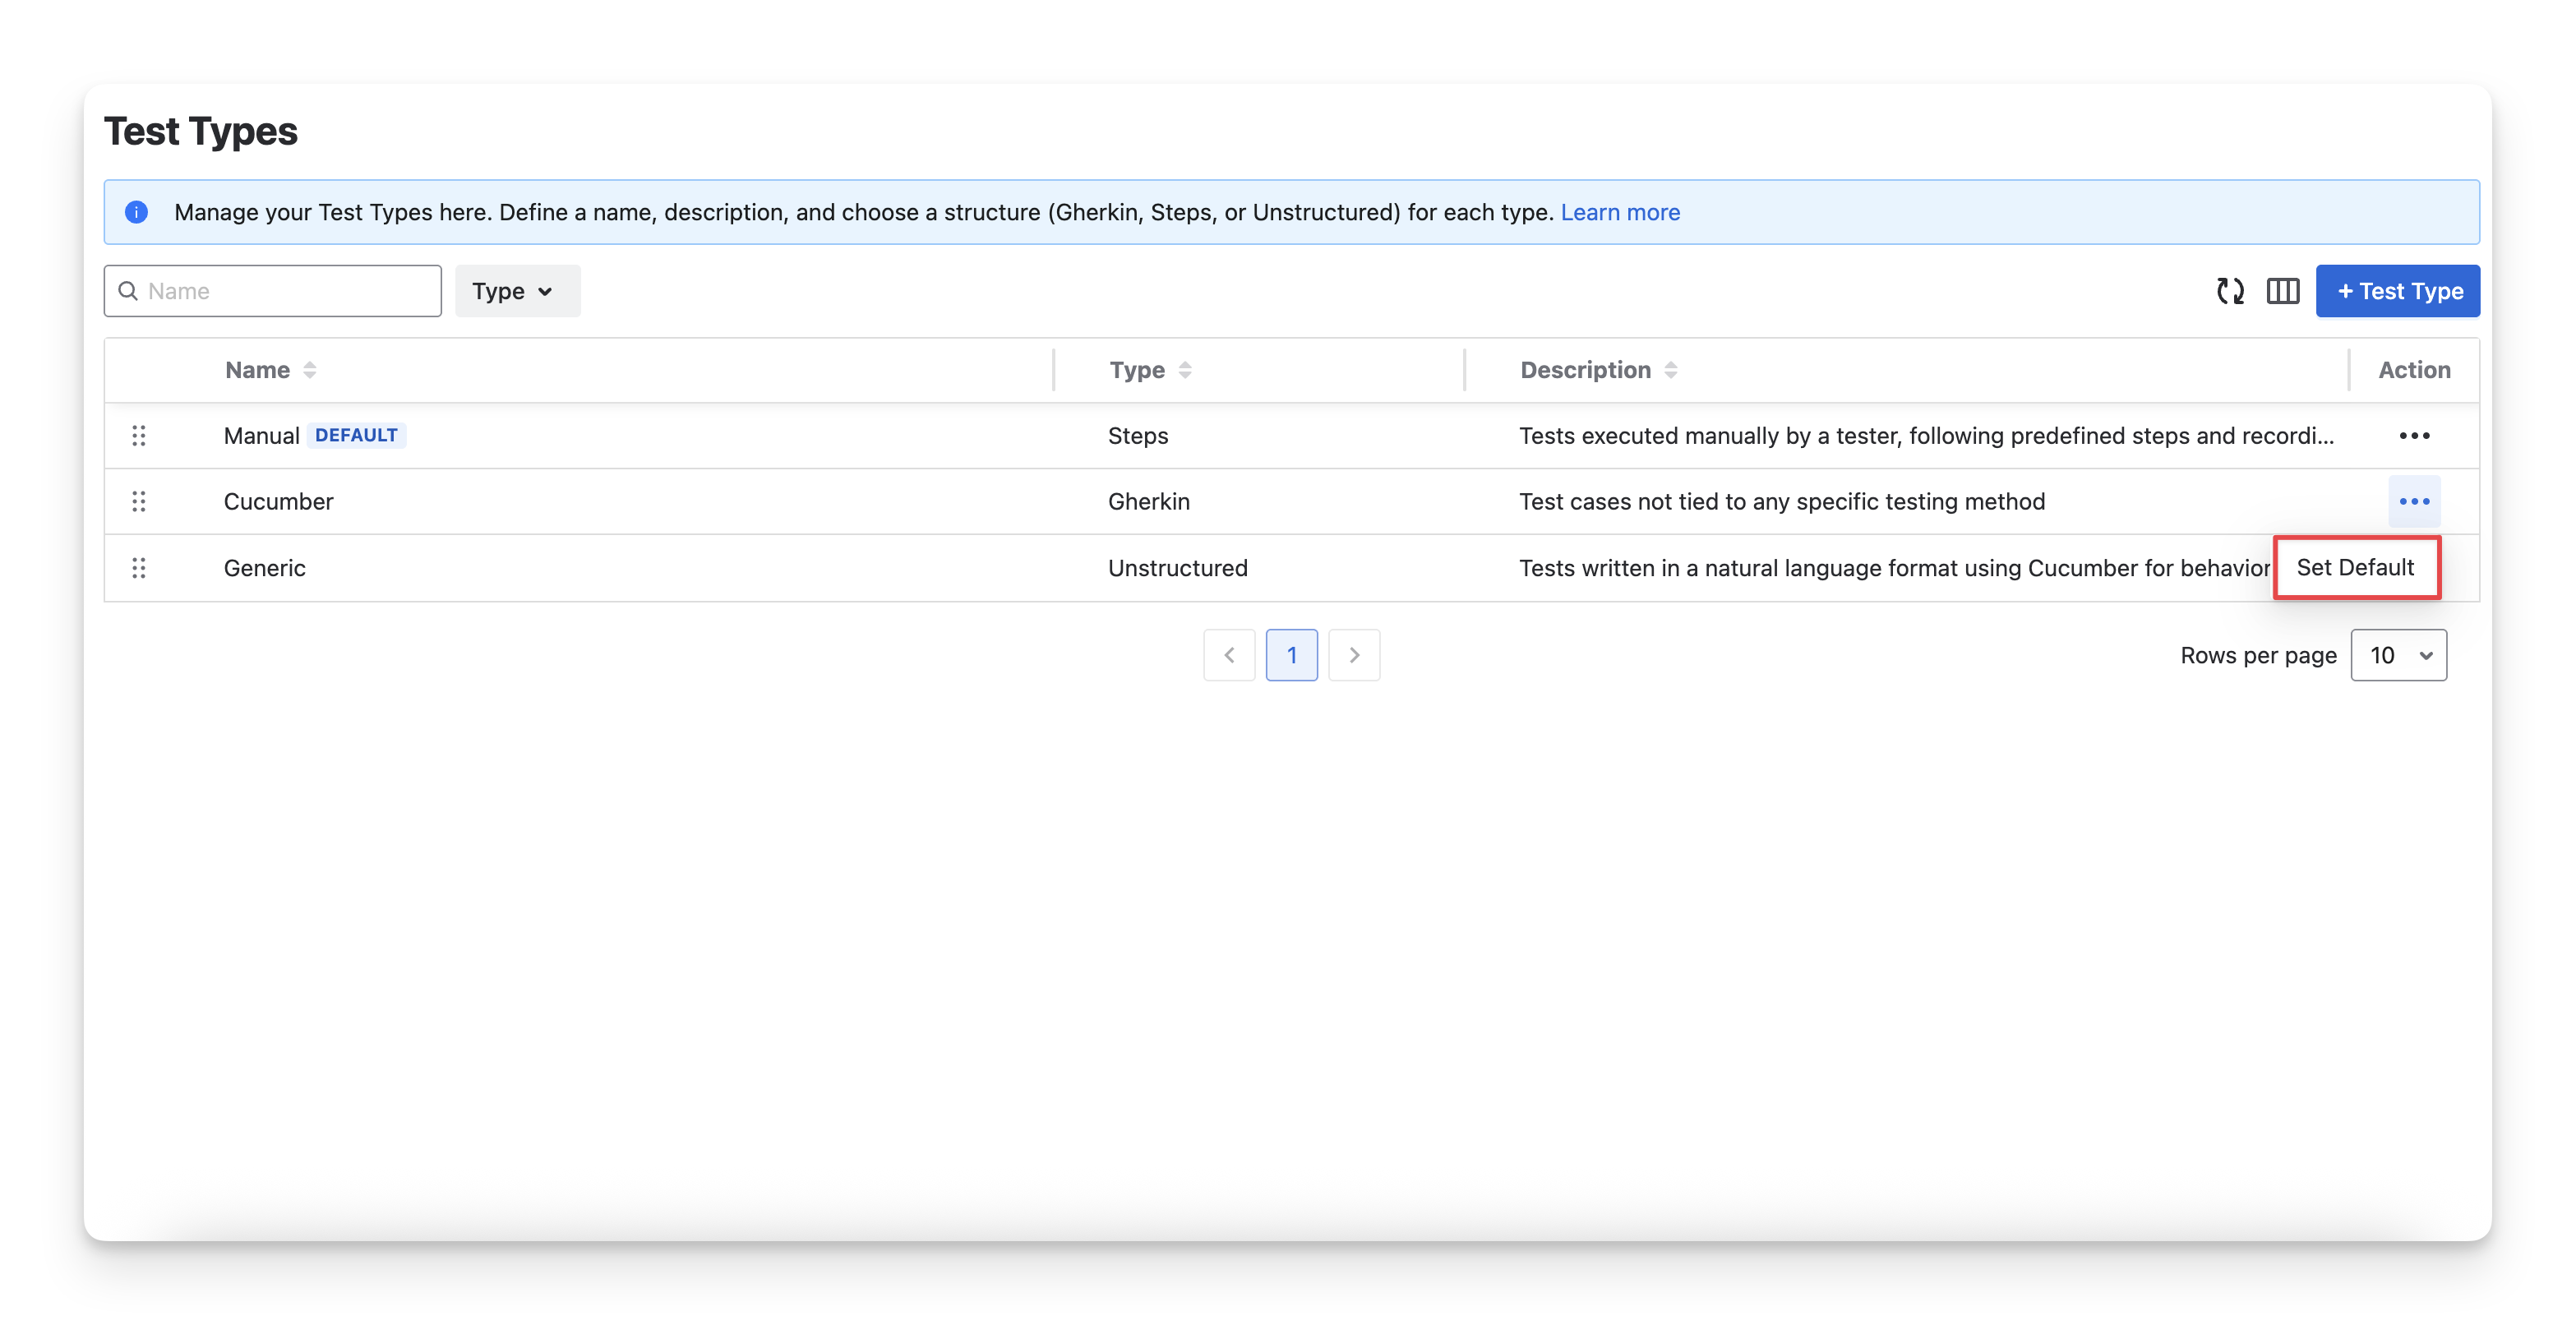Image resolution: width=2576 pixels, height=1325 pixels.
Task: Expand the Type filter dropdown
Action: (517, 291)
